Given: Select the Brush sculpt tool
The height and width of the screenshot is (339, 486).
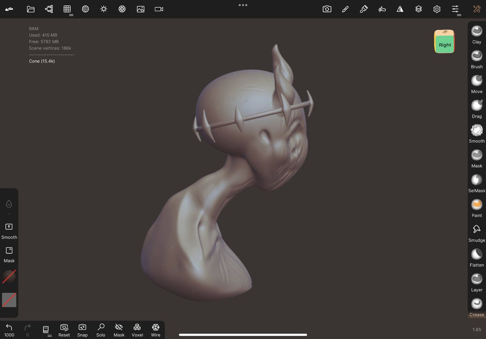Looking at the screenshot, I should point(477,59).
